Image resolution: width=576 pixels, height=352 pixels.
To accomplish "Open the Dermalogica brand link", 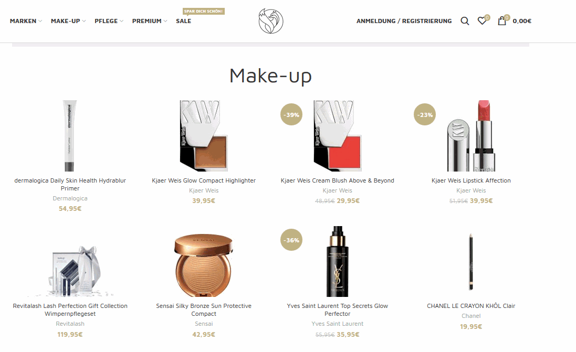I will (x=70, y=198).
